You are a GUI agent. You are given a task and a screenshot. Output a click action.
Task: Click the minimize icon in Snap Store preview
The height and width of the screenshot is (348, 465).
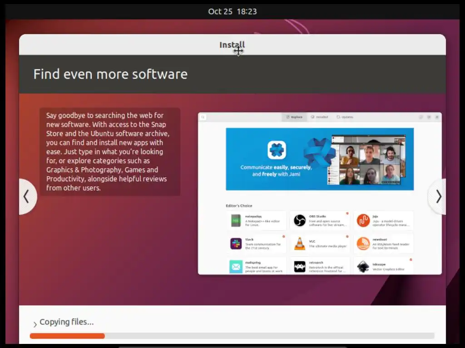[420, 117]
